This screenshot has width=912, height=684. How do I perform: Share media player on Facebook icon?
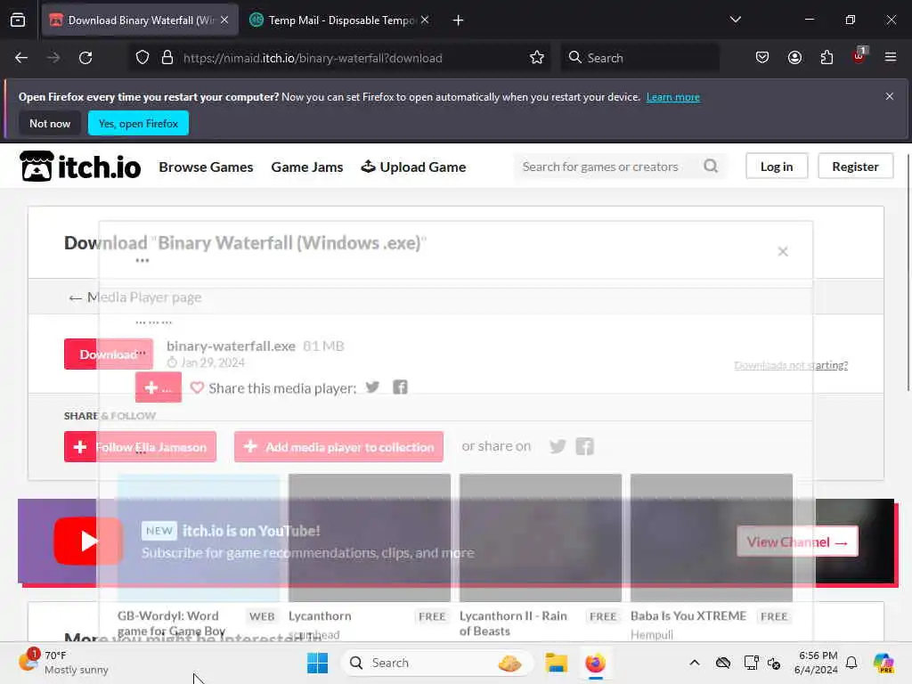point(400,387)
